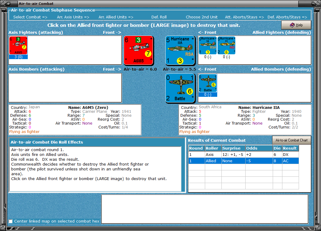Click the empty Axis Bombers attacking box
Screen dimensions: 321x231
pos(65,88)
